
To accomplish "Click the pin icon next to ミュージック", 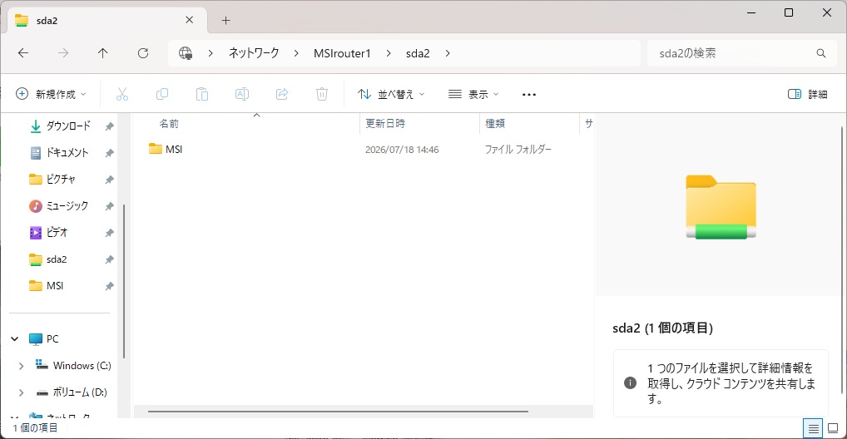I will tap(109, 206).
